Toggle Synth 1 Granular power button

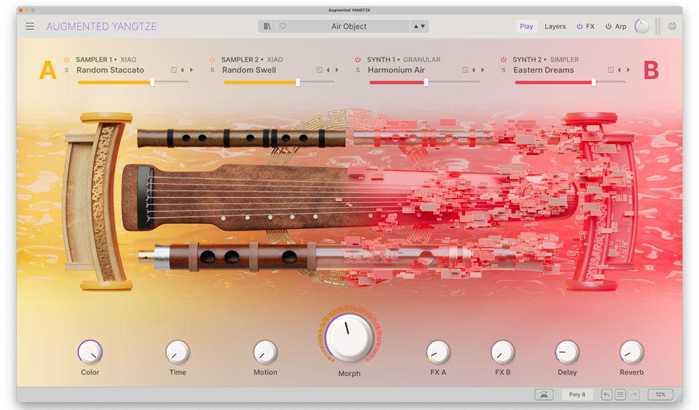click(x=358, y=60)
